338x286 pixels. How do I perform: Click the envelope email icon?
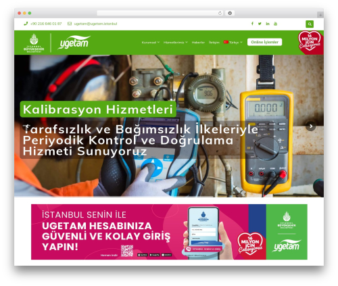tap(70, 24)
